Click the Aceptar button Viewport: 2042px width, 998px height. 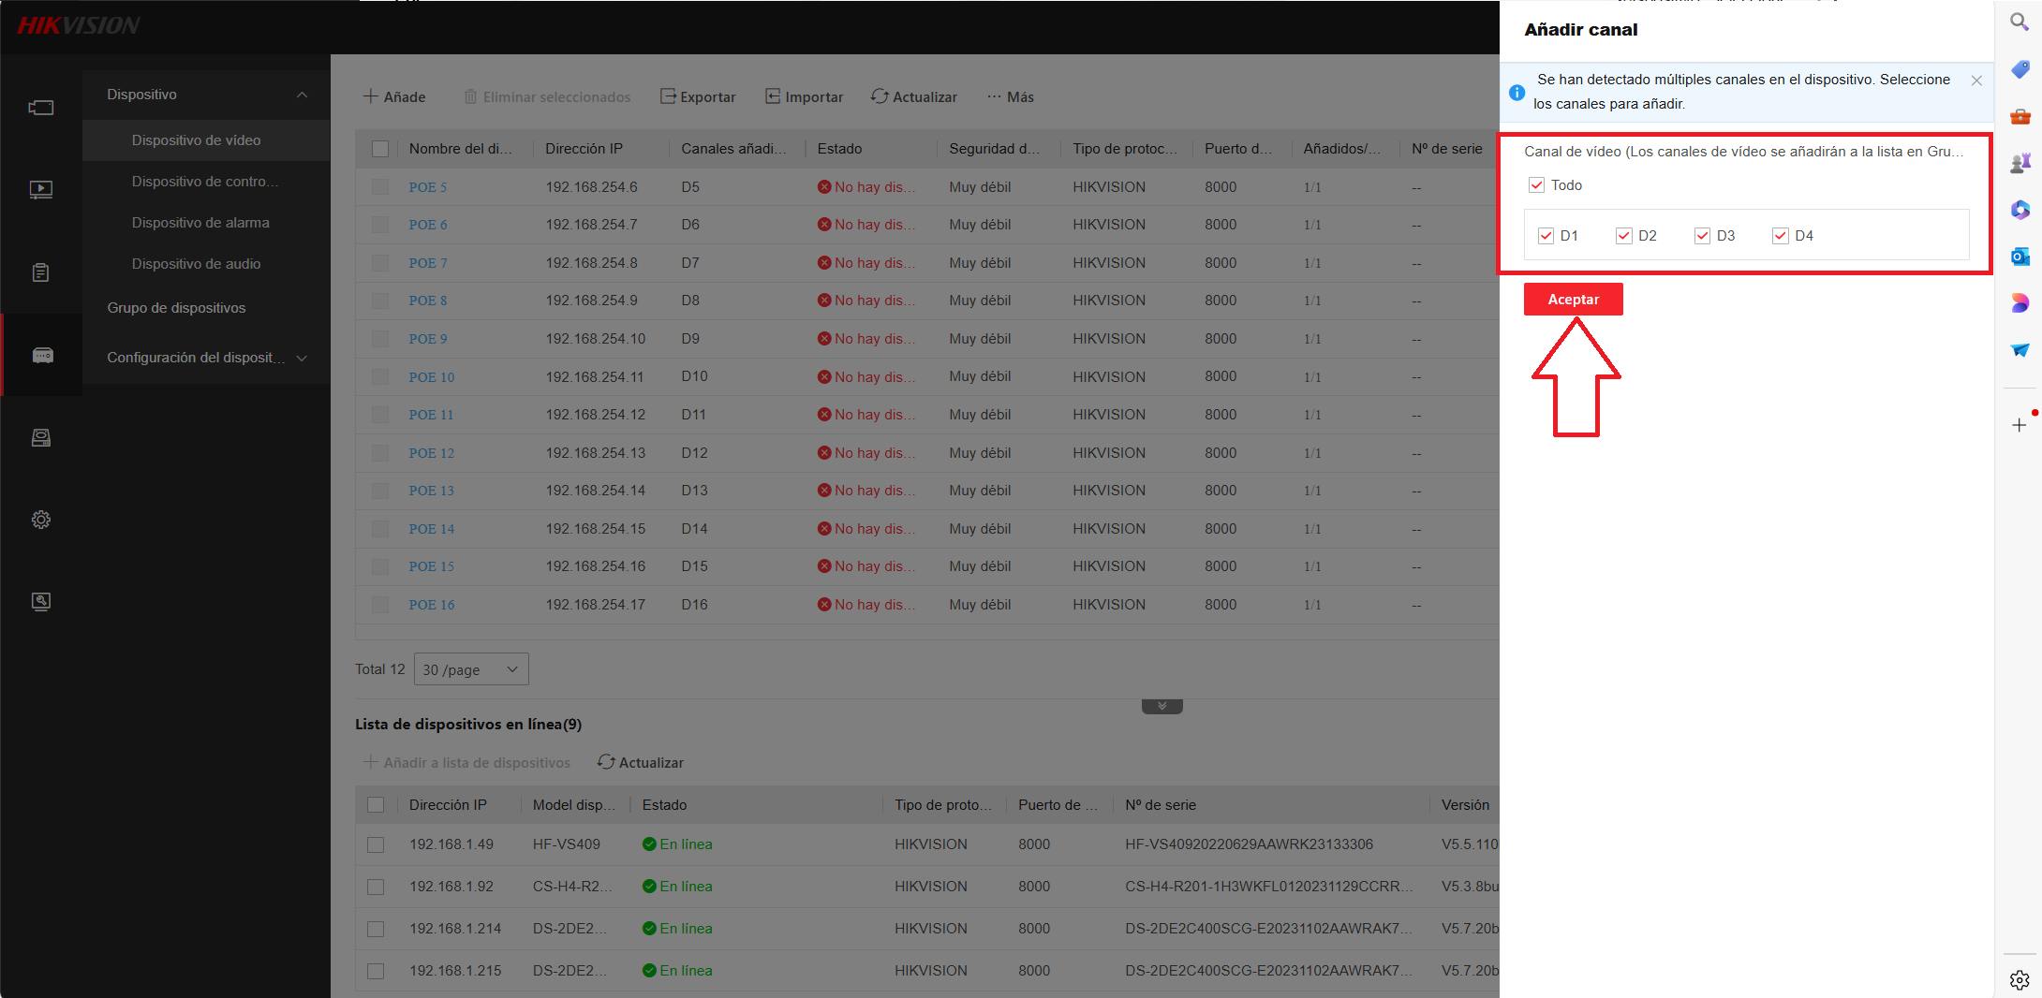(1573, 300)
